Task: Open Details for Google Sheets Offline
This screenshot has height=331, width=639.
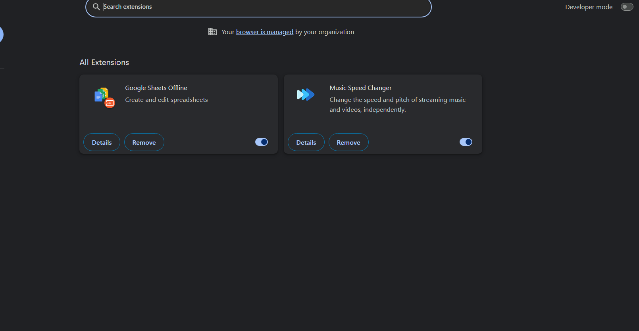Action: [102, 142]
